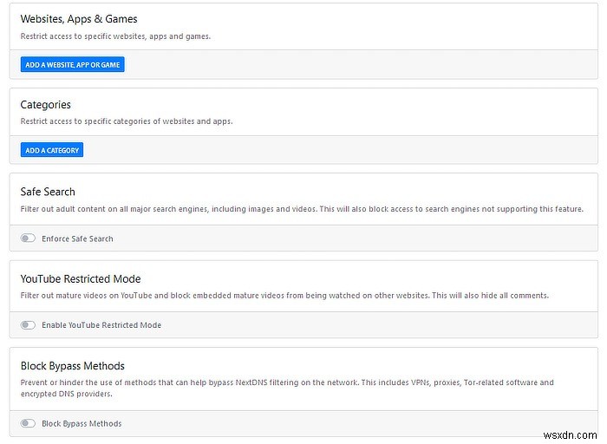Click the 'Block Bypass Methods' label beside the switch
Screen dimensions: 607x444
82,424
